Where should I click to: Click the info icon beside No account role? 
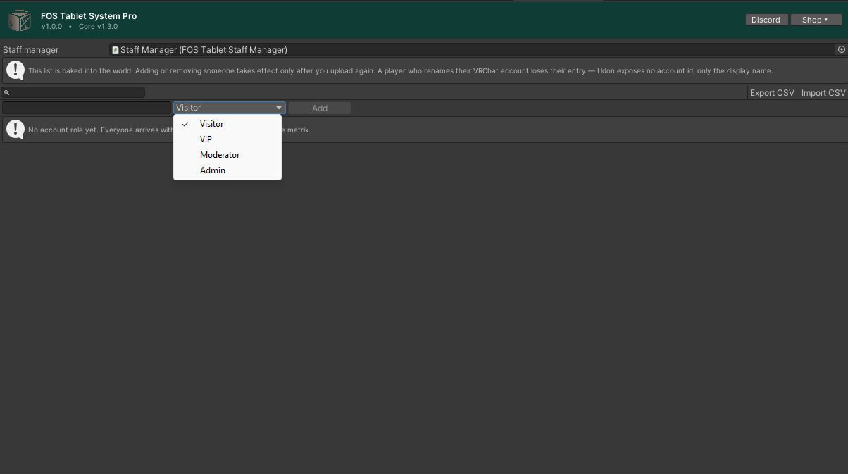pyautogui.click(x=15, y=130)
